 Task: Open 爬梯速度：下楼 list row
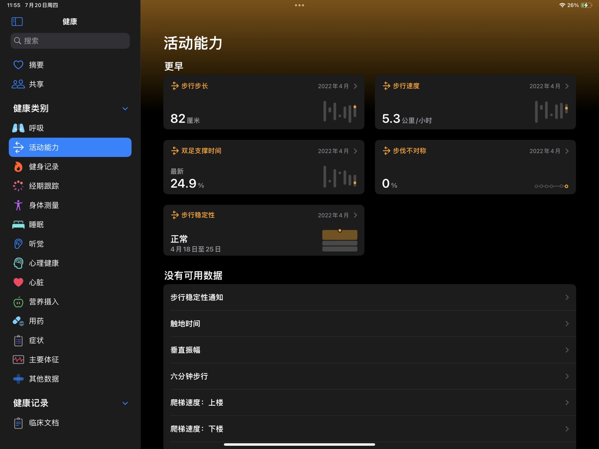click(369, 429)
